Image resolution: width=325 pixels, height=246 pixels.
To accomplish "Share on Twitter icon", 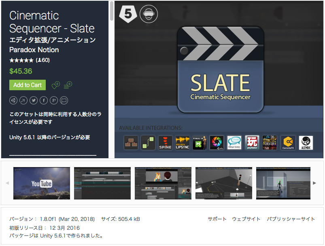I will click(34, 100).
